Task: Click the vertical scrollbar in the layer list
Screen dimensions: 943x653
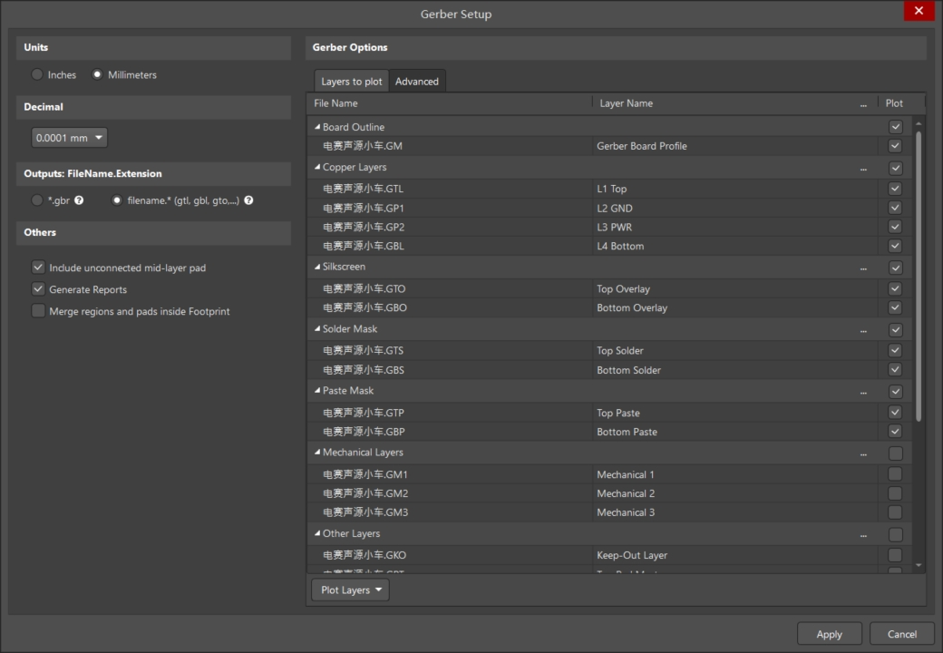Action: (x=919, y=272)
